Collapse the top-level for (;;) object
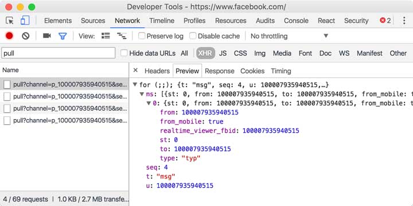This screenshot has width=413, height=206. (135, 85)
